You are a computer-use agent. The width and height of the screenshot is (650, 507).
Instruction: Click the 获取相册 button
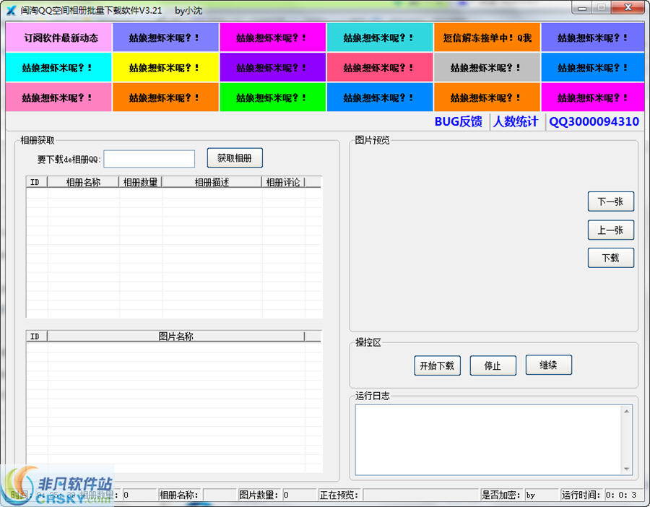(x=235, y=158)
